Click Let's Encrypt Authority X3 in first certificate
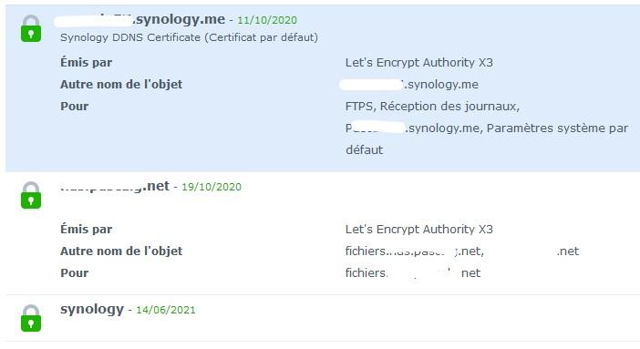Image resolution: width=640 pixels, height=349 pixels. [419, 63]
